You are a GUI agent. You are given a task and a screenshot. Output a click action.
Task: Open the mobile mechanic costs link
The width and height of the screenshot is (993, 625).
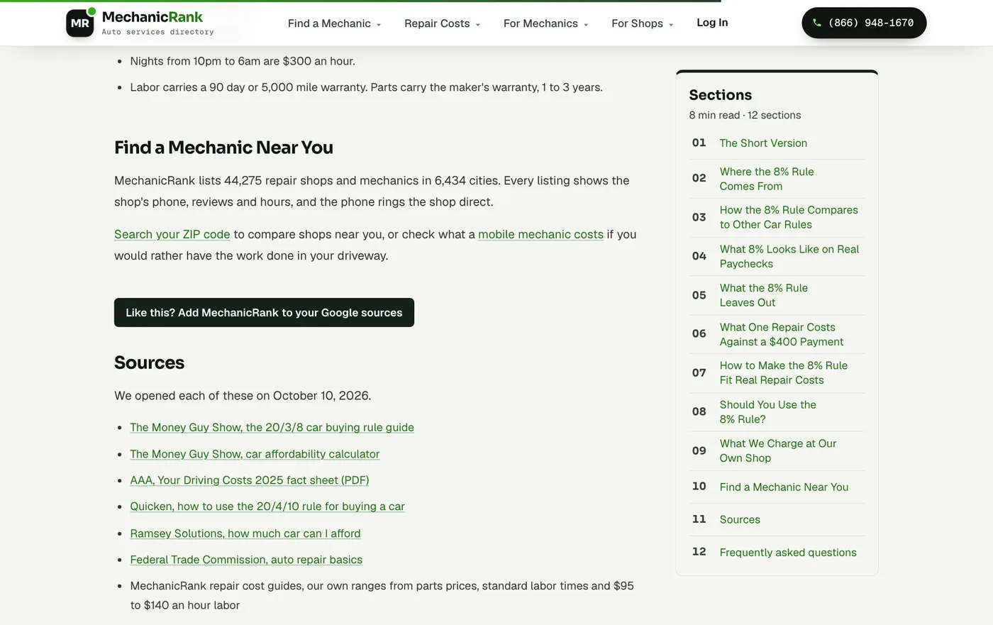coord(540,234)
